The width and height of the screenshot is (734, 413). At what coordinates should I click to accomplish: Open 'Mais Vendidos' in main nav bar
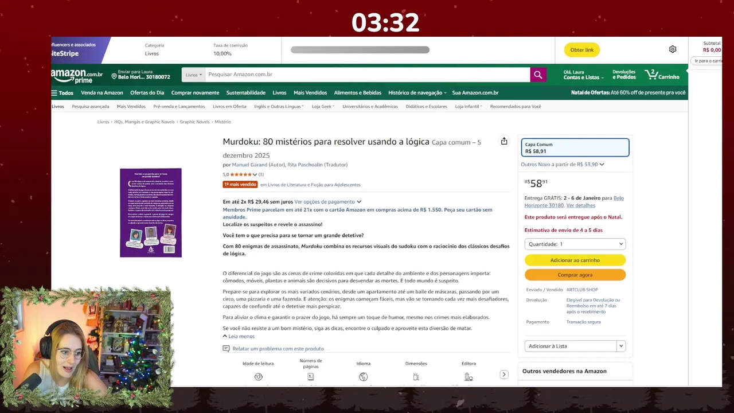310,93
